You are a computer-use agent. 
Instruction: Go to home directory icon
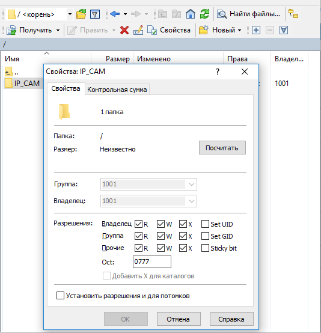pyautogui.click(x=191, y=14)
